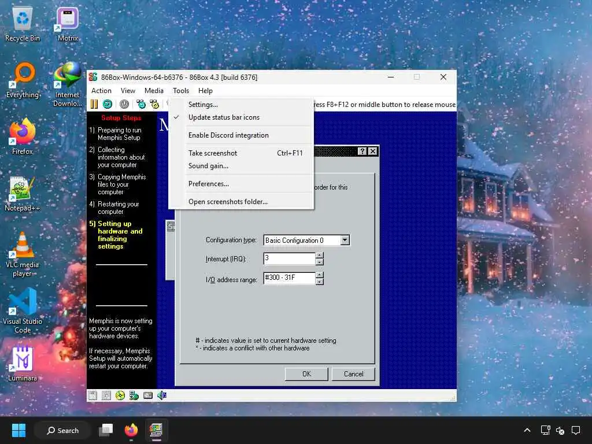The image size is (592, 444).
Task: Click the green hard reset toolbar icon
Action: pyautogui.click(x=108, y=104)
